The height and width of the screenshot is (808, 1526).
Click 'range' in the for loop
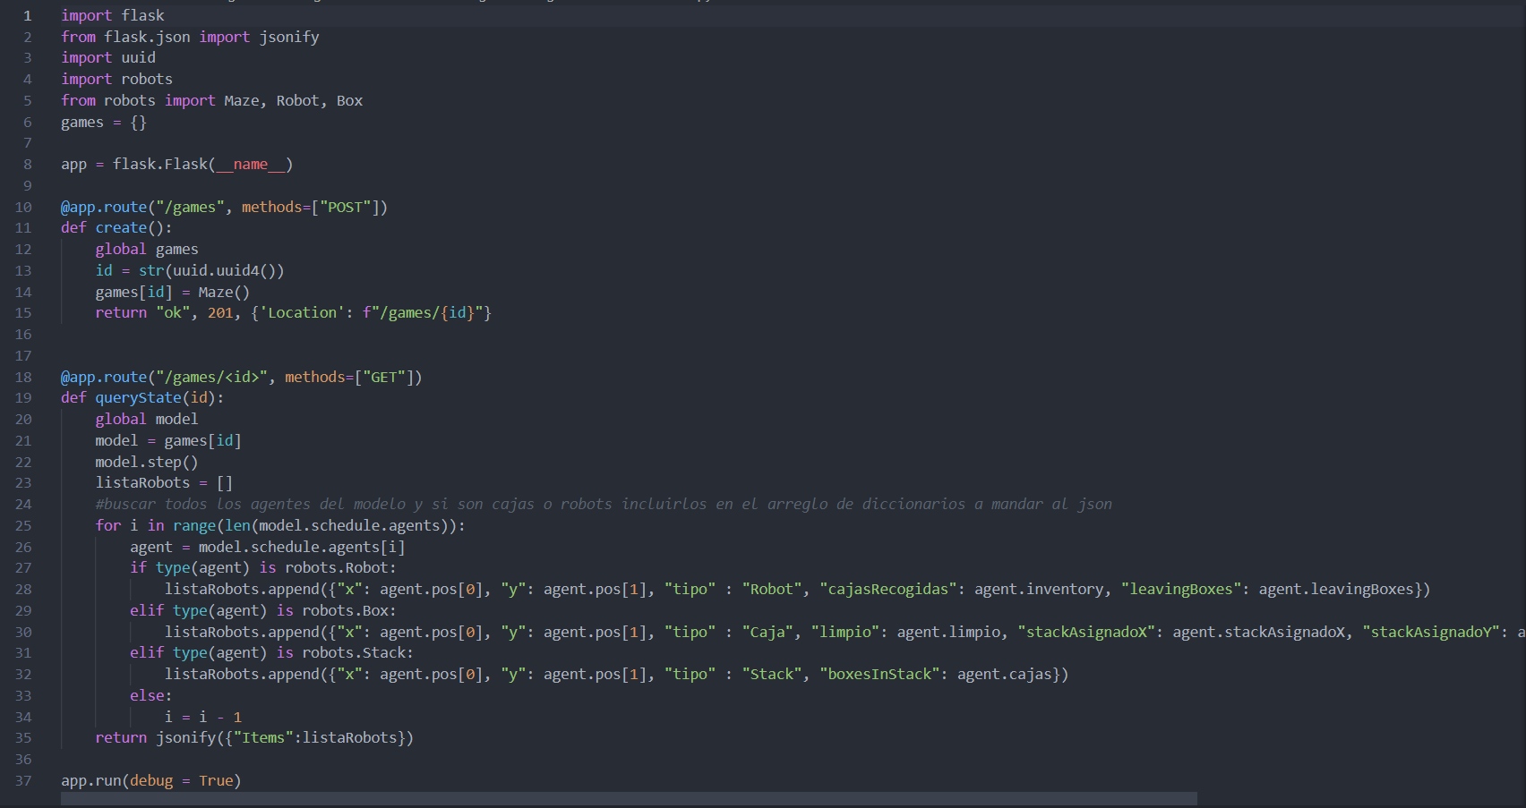(x=194, y=525)
